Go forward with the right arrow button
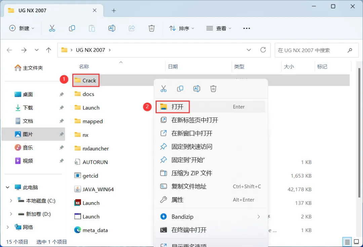363x247 pixels. pyautogui.click(x=24, y=50)
